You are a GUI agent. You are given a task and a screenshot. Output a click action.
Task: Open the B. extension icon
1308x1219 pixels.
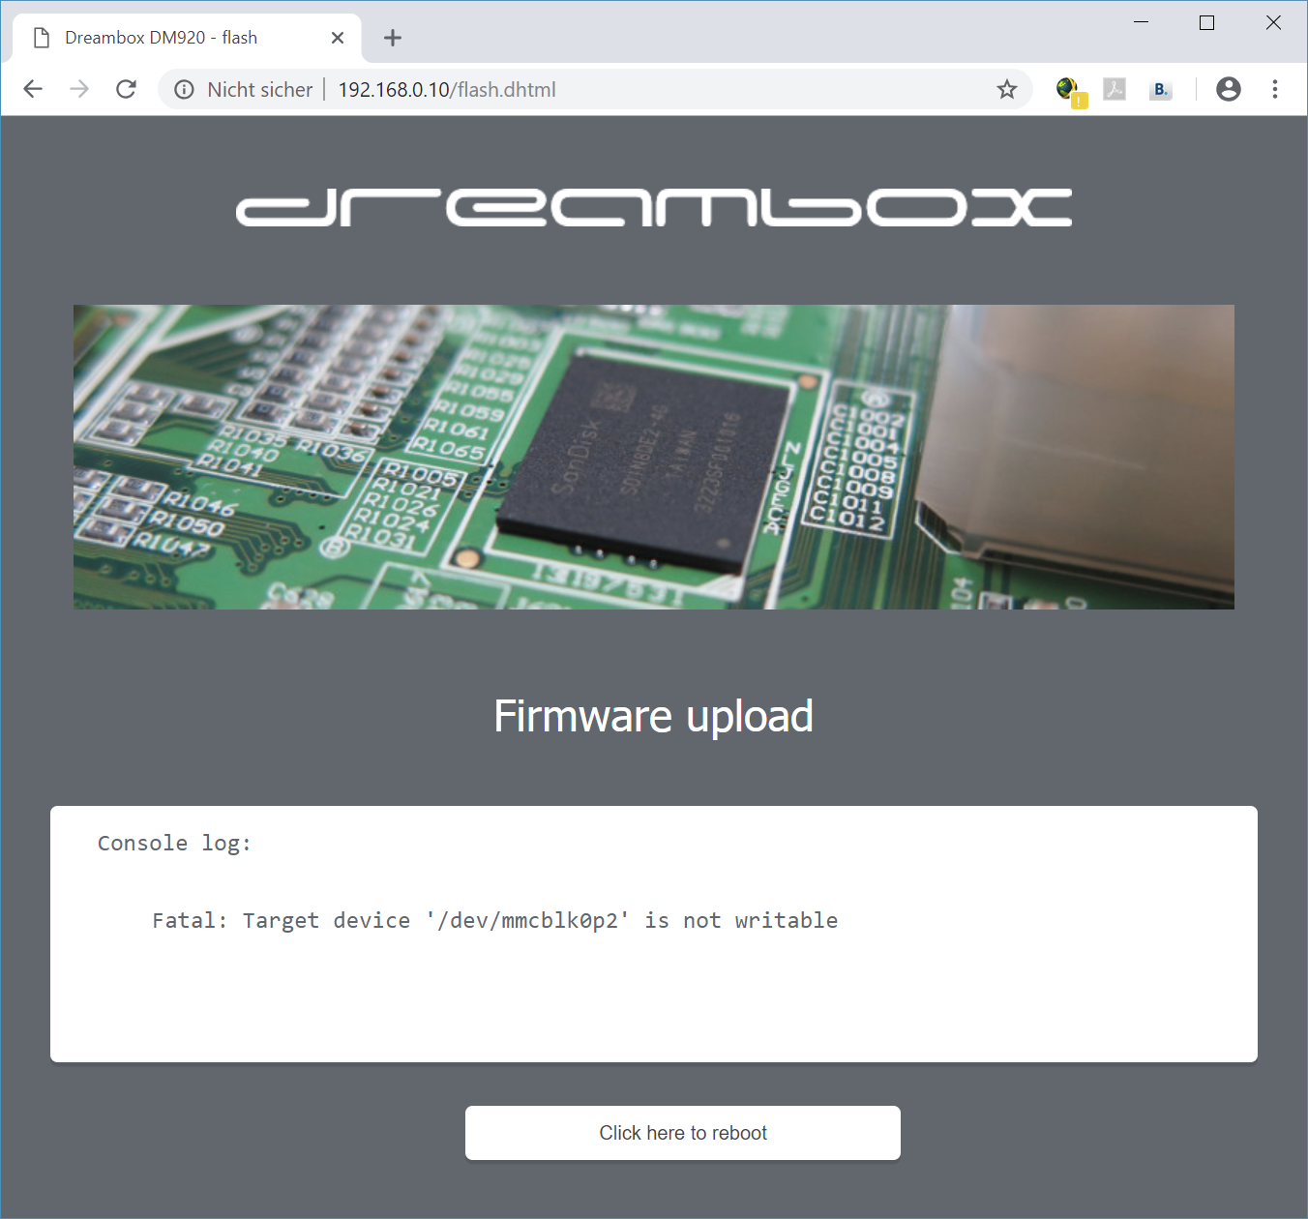coord(1160,90)
